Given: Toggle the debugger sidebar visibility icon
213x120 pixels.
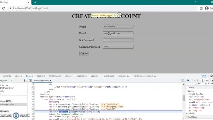Looking at the screenshot, I should 182,81.
